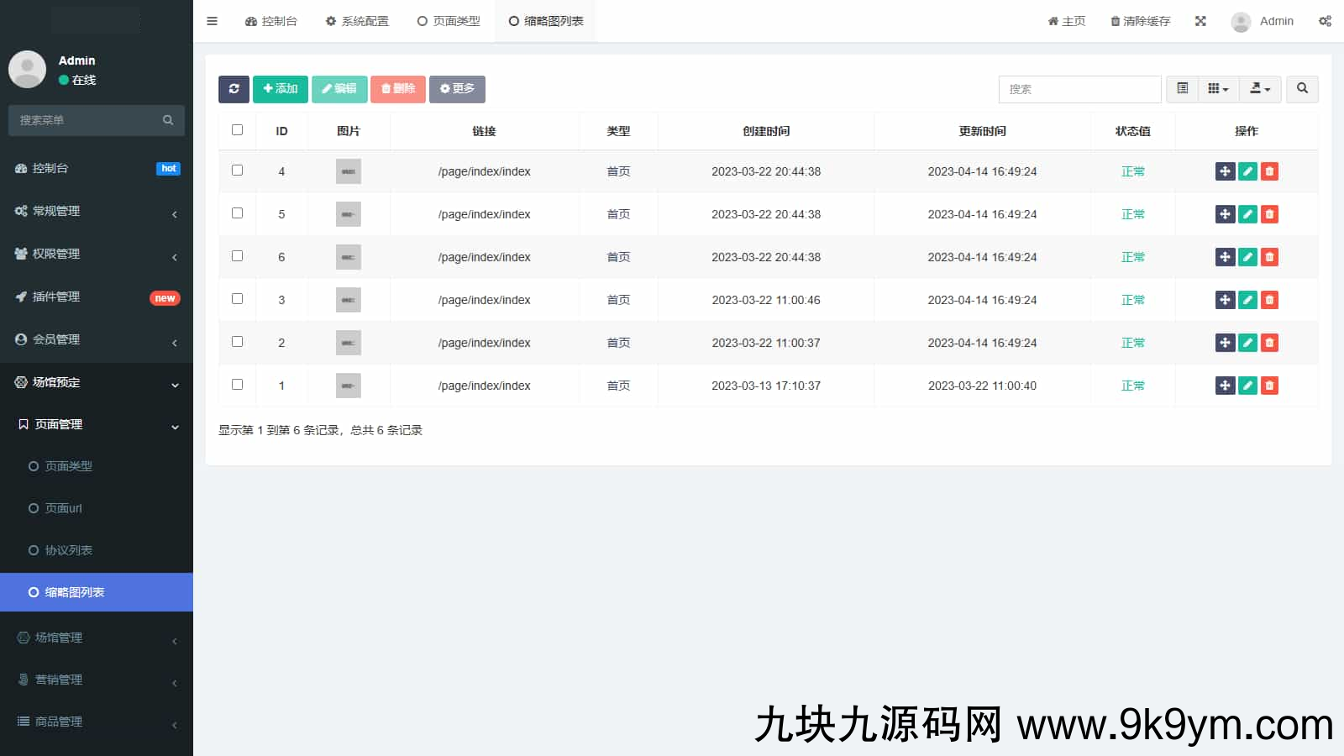This screenshot has width=1344, height=756.
Task: Switch to the 系统配置 tab
Action: (x=357, y=21)
